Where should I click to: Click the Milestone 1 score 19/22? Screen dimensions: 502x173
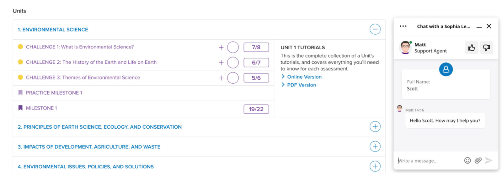256,109
